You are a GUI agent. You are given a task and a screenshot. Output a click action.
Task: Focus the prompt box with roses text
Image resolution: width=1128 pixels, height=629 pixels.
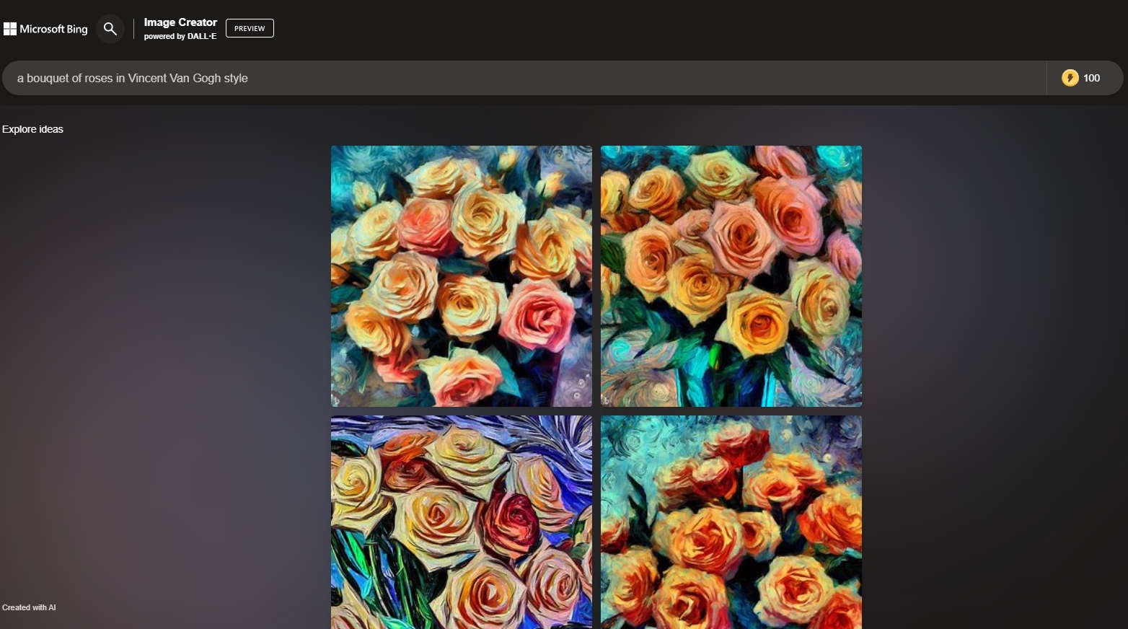524,78
